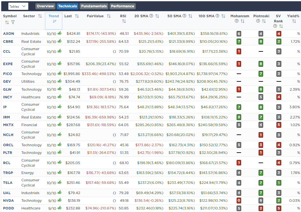Click CCL RSI value 70.59
This screenshot has width=301, height=212.
tap(124, 51)
